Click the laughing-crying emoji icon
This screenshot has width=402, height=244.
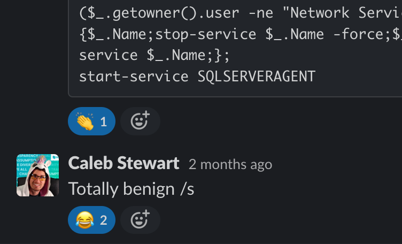[85, 220]
